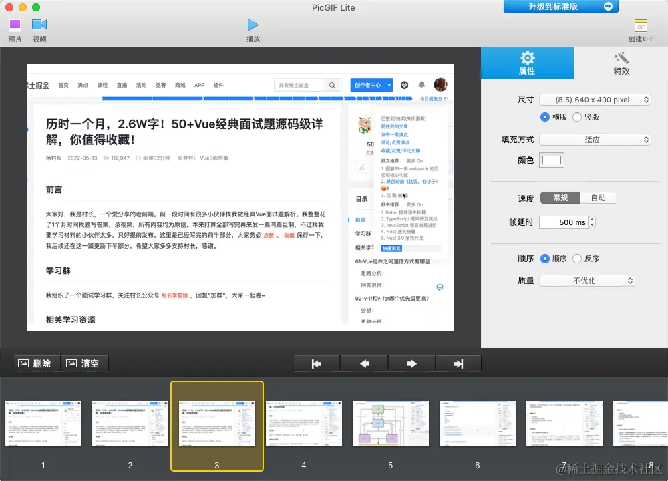Click the 前往我的文章 link in preview
The width and height of the screenshot is (668, 481).
coord(395,126)
